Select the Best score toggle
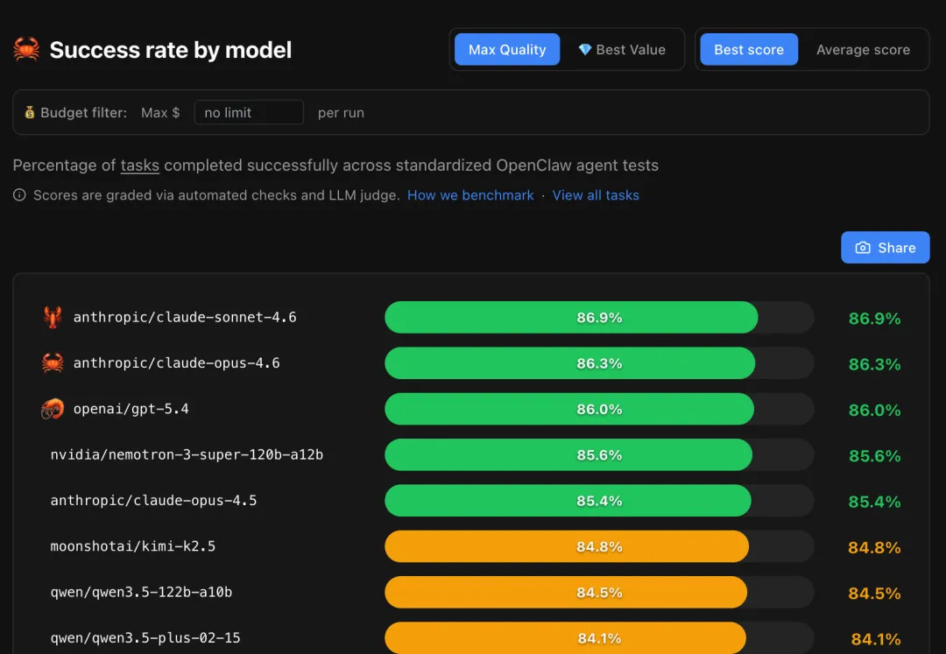 [x=749, y=49]
